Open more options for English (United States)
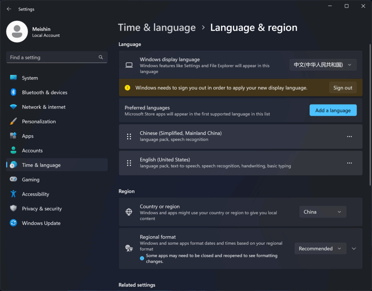 [349, 163]
